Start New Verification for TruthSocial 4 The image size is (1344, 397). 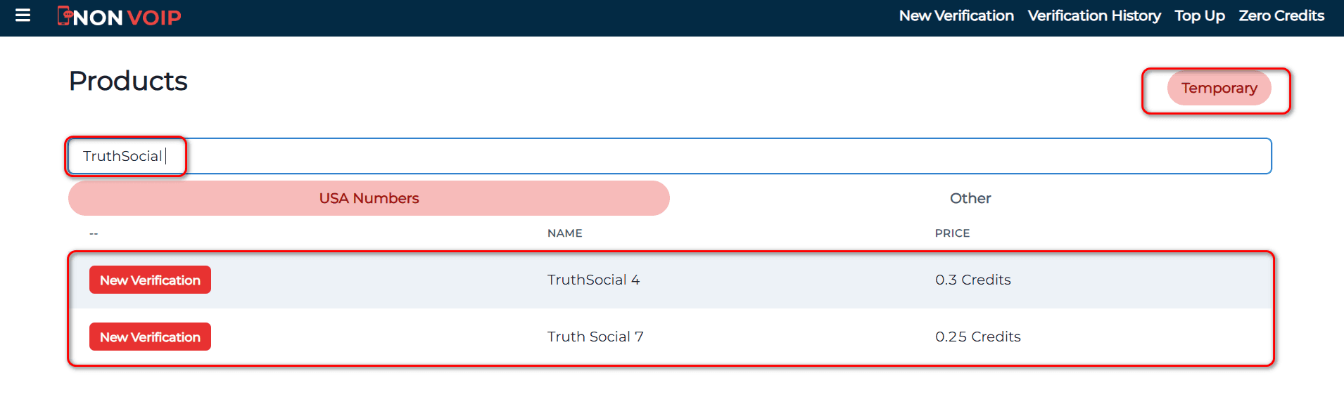click(150, 280)
